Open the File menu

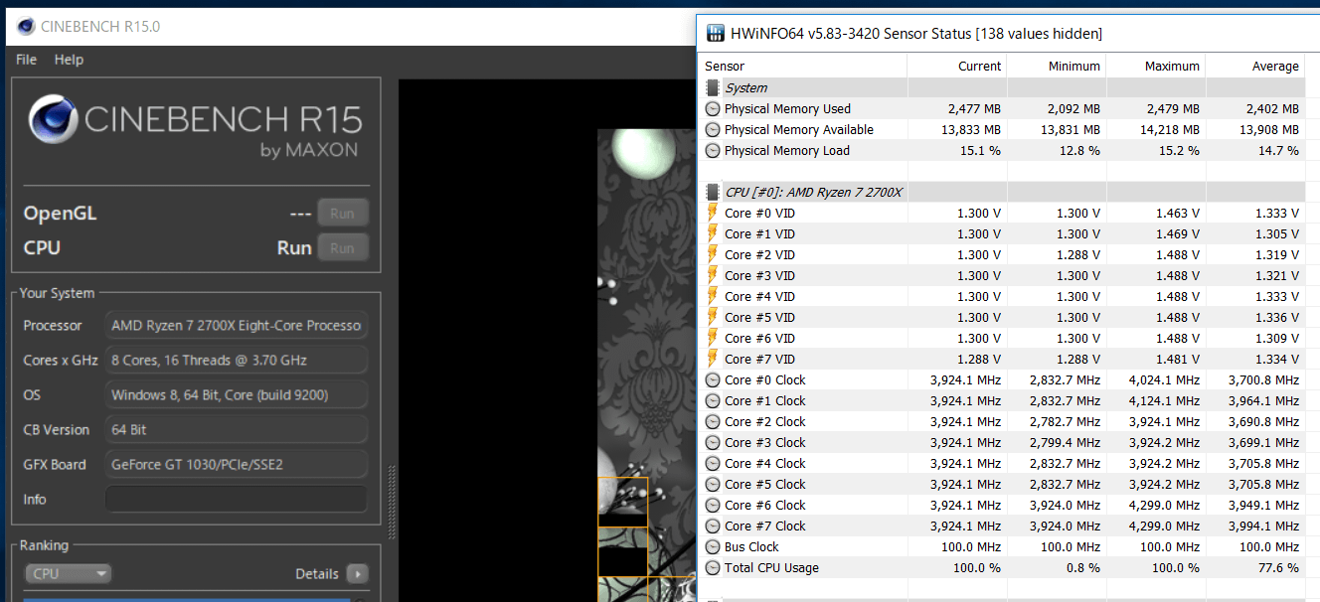(26, 60)
